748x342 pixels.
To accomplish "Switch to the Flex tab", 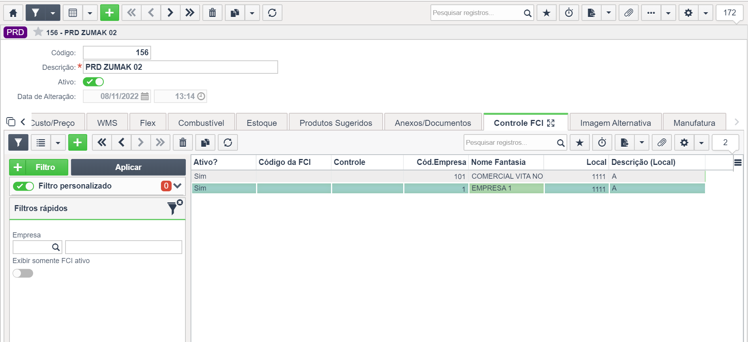I will click(148, 123).
